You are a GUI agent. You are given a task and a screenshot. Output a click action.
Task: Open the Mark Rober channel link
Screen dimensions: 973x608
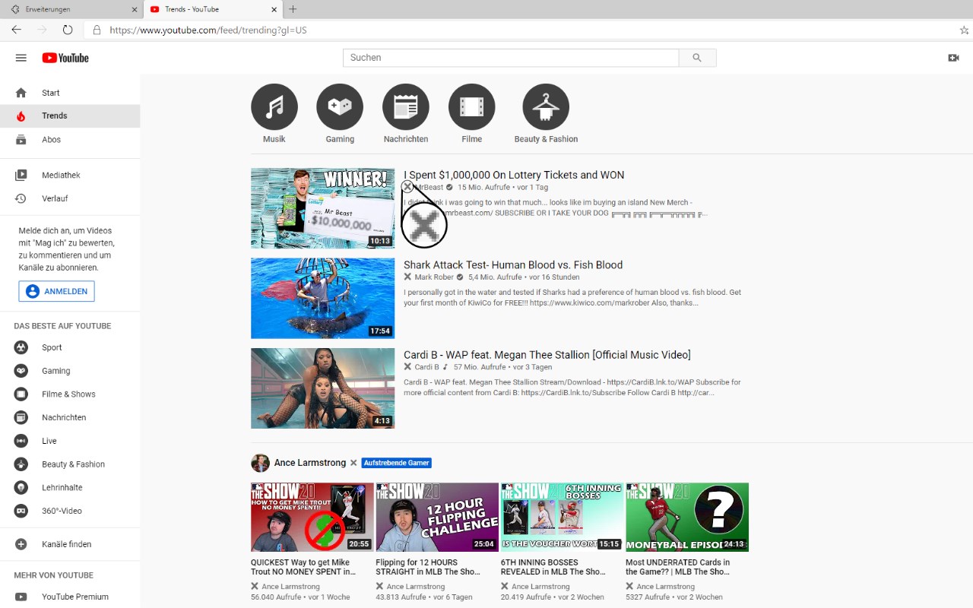point(434,277)
